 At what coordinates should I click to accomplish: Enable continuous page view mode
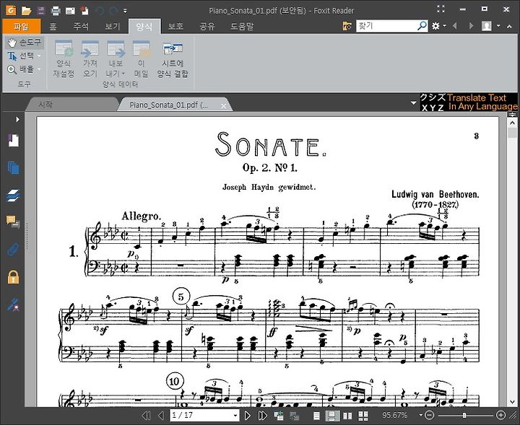point(332,416)
